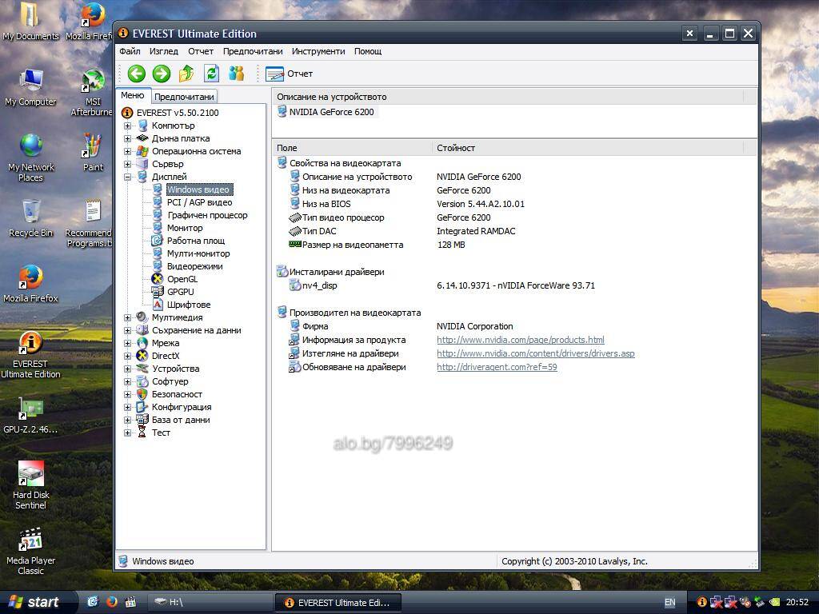Click the Up level toolbar icon
The height and width of the screenshot is (614, 819).
coord(186,74)
